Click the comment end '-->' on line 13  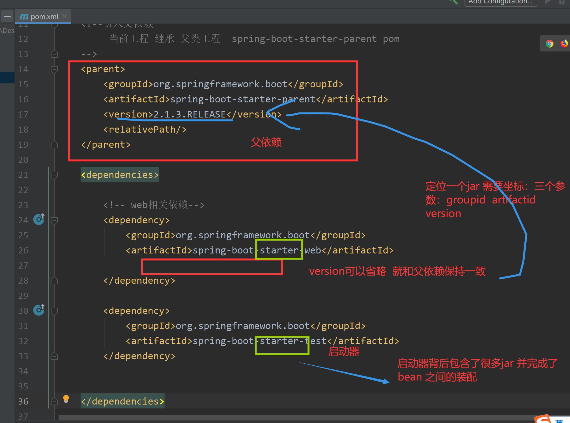pyautogui.click(x=89, y=54)
